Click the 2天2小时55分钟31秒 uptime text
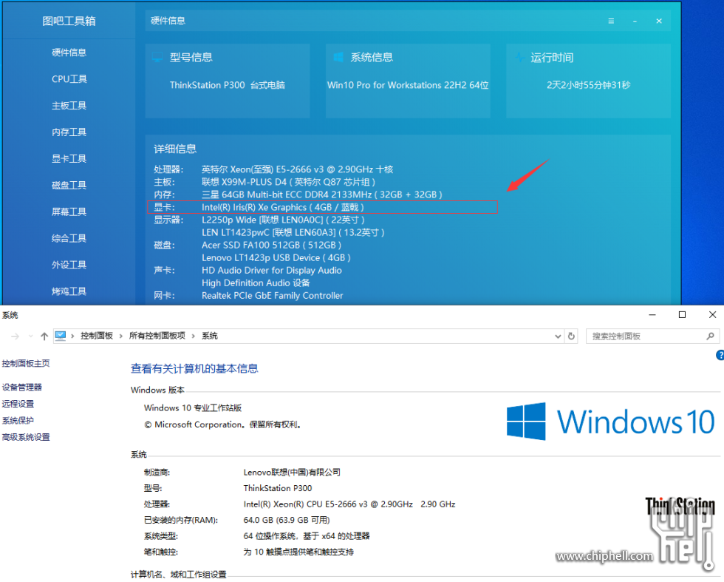724x582 pixels. (588, 85)
